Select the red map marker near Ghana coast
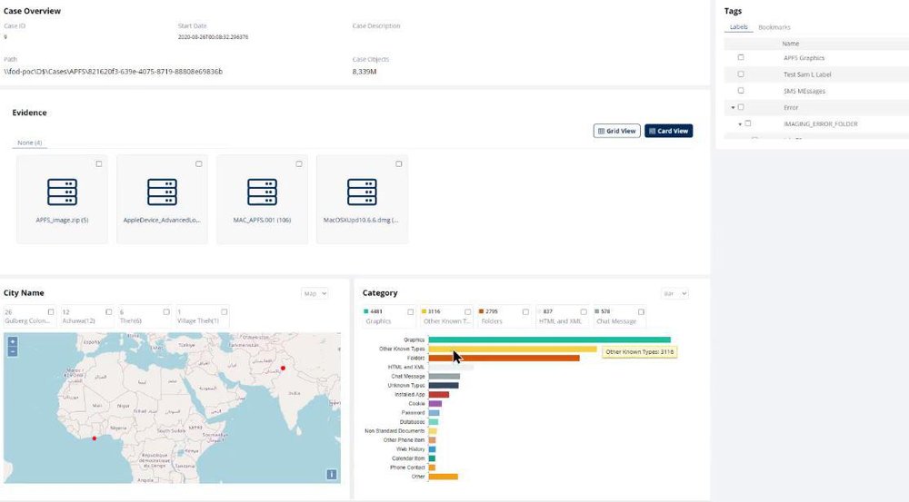909x502 pixels. coord(95,438)
